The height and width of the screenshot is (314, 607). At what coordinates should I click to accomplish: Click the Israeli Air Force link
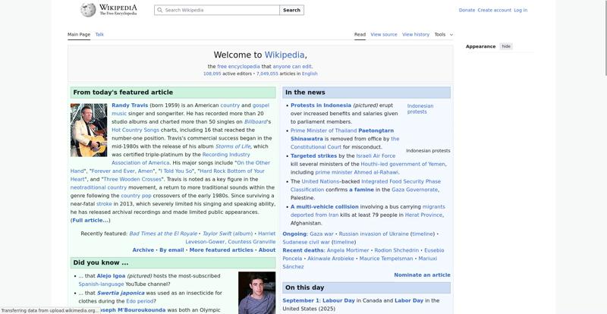(376, 155)
